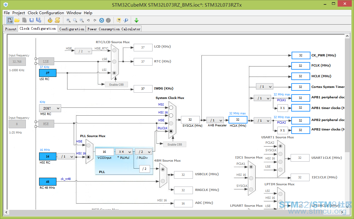Click the SYSCLK (MHz) value box
The height and width of the screenshot is (219, 354).
[190, 120]
